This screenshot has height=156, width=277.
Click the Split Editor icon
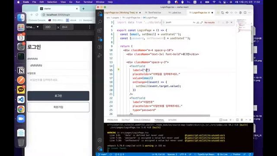[x=245, y=13]
